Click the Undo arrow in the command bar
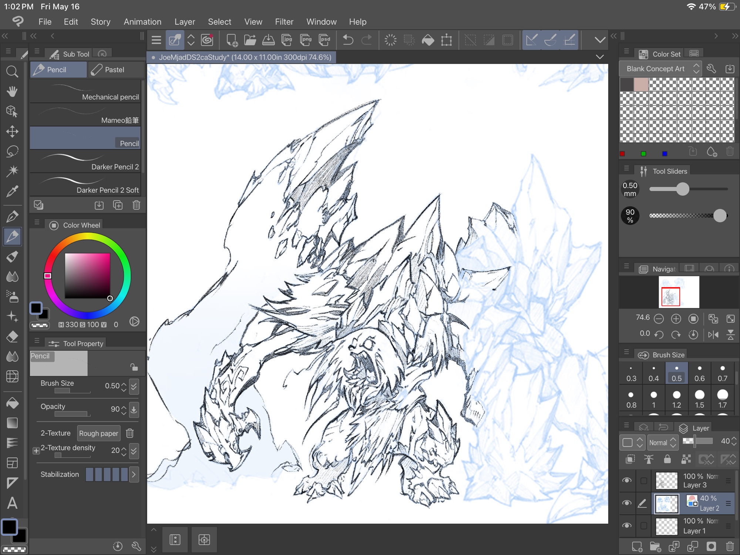740x555 pixels. click(348, 40)
